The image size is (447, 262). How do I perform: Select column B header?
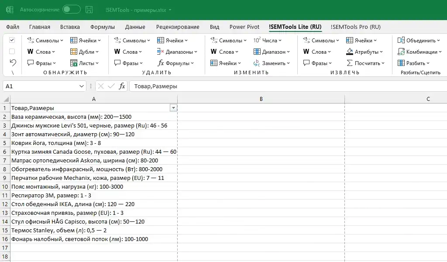tap(261, 99)
